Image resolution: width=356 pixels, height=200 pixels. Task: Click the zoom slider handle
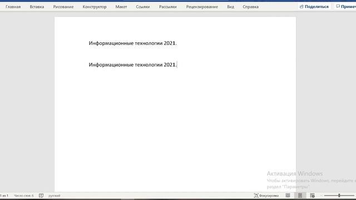pos(339,196)
